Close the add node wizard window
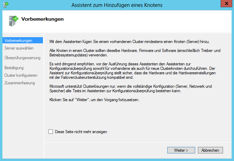Screen dimensions: 234x161 [x=226, y=3]
